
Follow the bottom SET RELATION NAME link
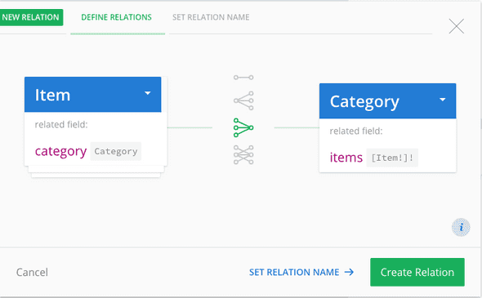click(x=294, y=272)
